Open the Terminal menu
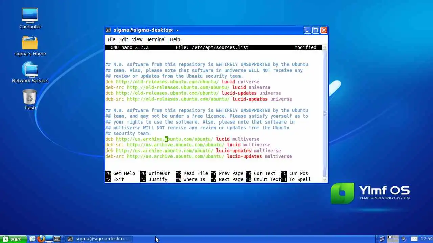Screen dimensions: 433x243 coord(156,39)
